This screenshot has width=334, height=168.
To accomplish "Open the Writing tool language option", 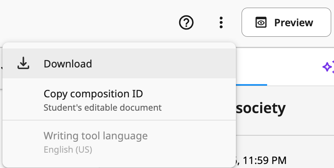I will point(119,142).
